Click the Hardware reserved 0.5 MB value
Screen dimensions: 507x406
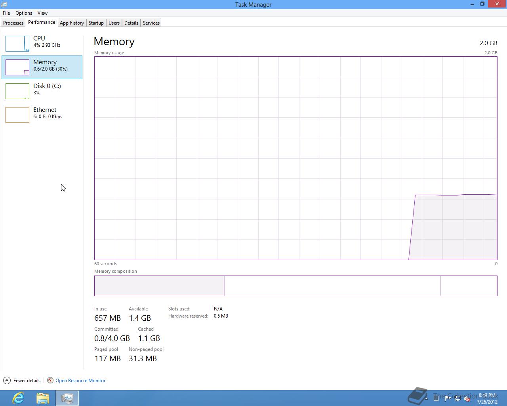coord(221,316)
